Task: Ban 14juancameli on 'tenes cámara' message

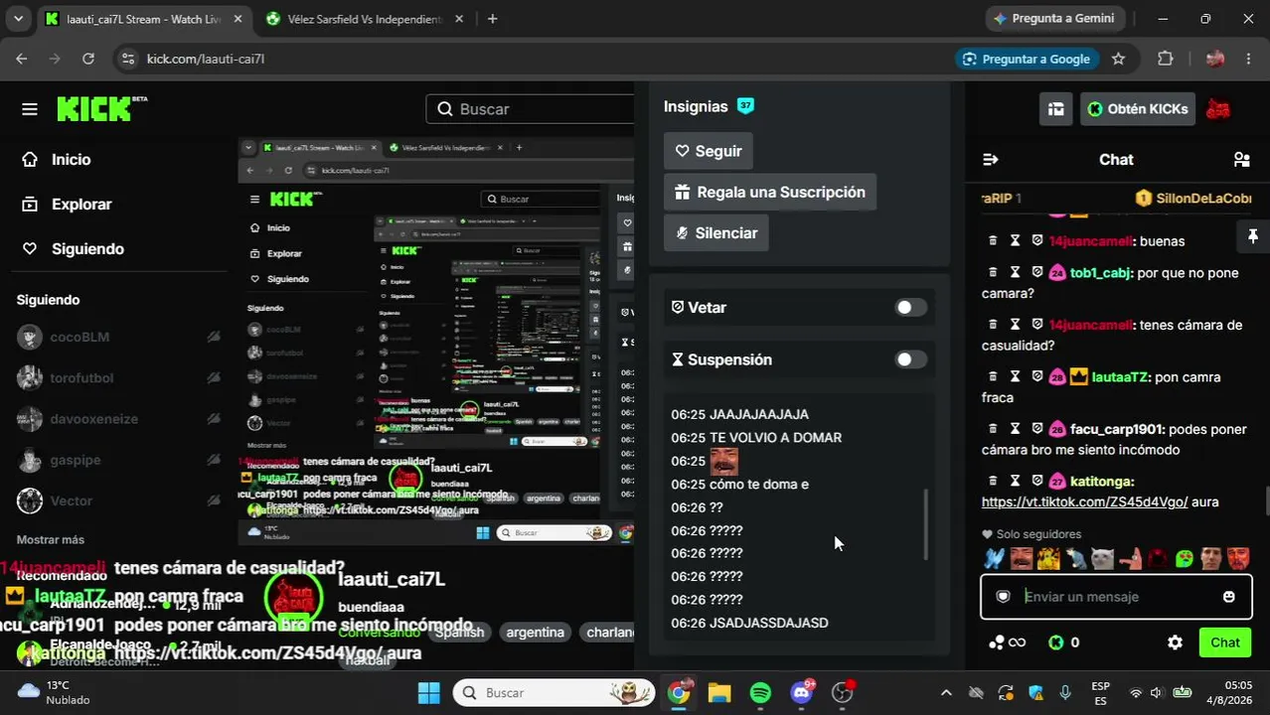Action: click(x=1037, y=325)
